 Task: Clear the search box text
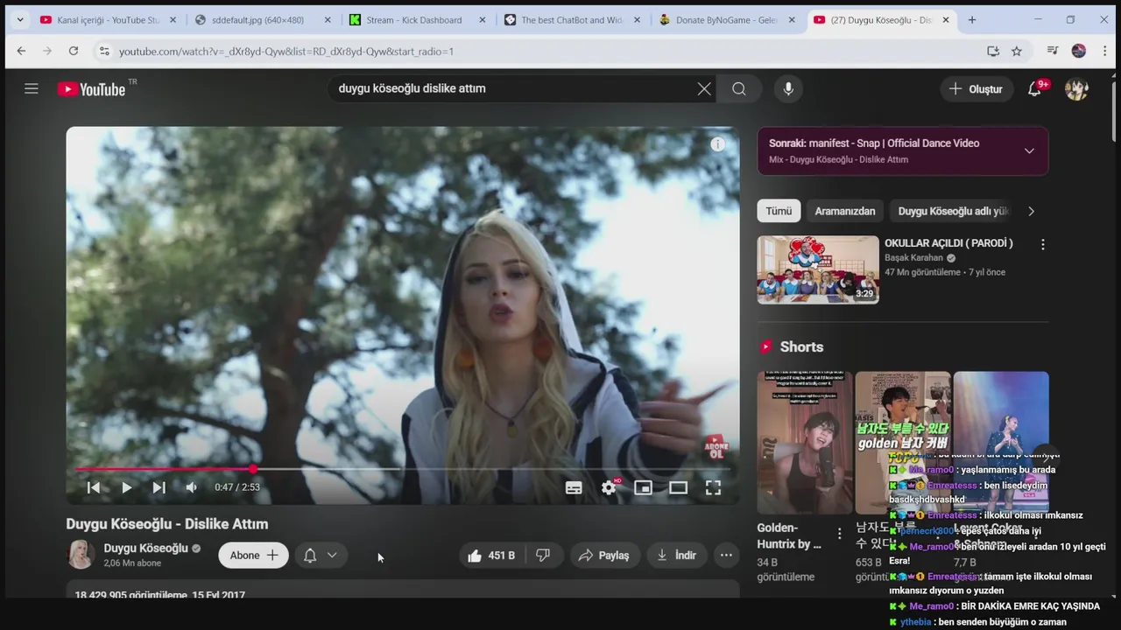pos(704,88)
